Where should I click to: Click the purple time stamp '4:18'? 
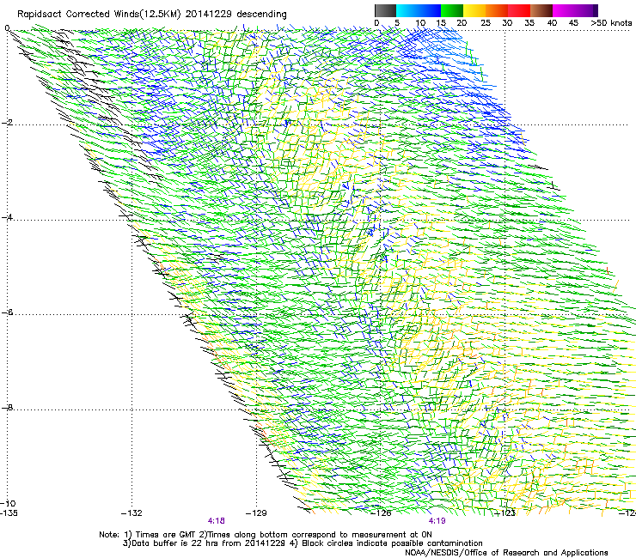217,521
